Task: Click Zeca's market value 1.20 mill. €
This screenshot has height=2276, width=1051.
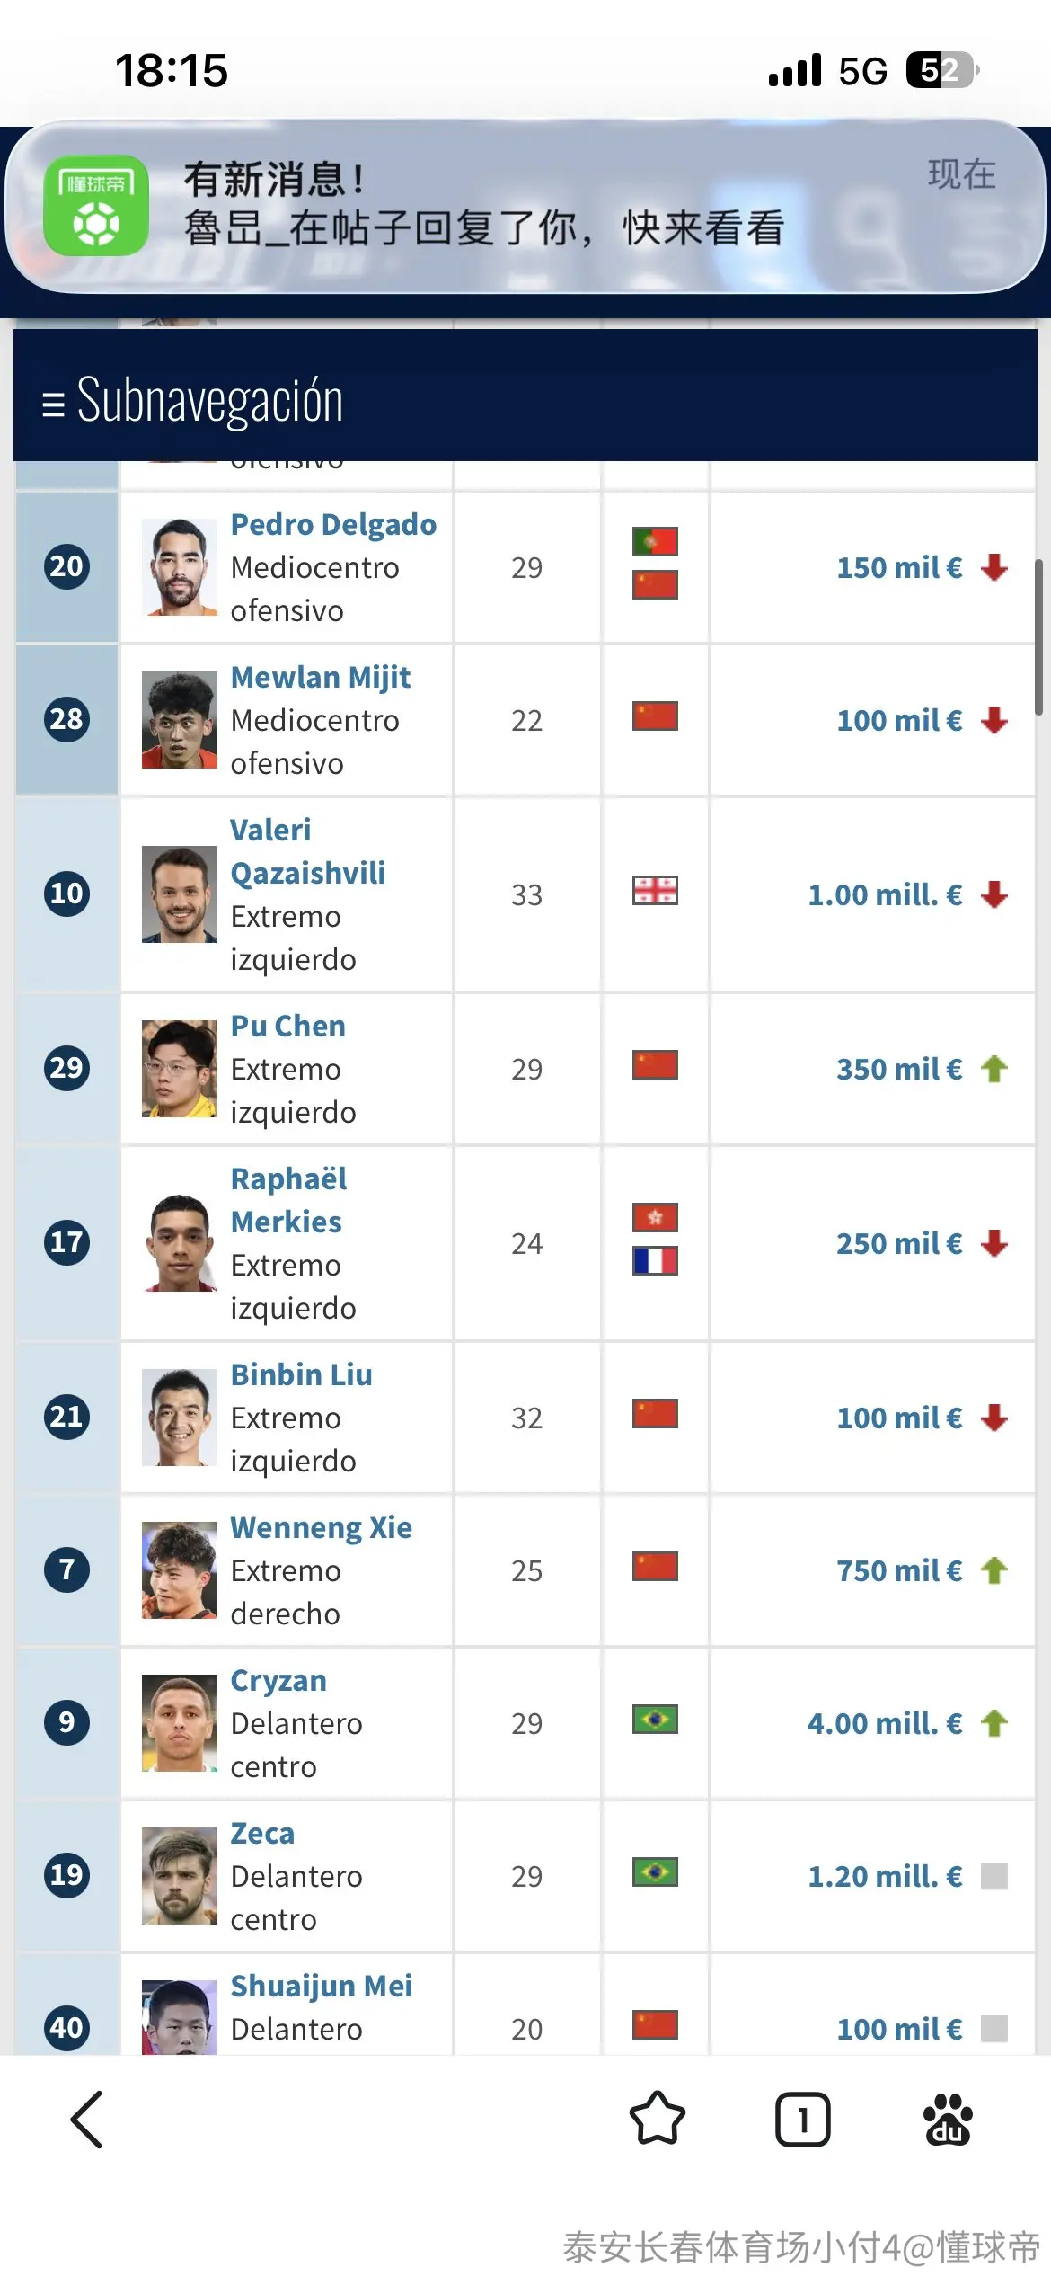Action: tap(885, 1876)
